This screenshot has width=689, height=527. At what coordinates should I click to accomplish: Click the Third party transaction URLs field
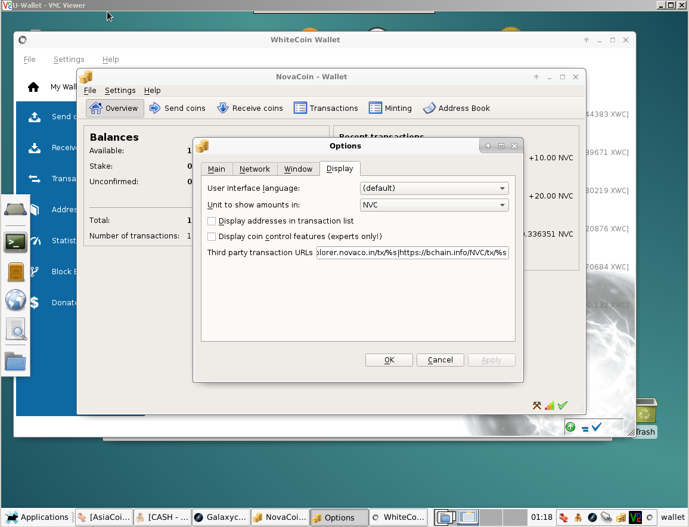pyautogui.click(x=412, y=253)
